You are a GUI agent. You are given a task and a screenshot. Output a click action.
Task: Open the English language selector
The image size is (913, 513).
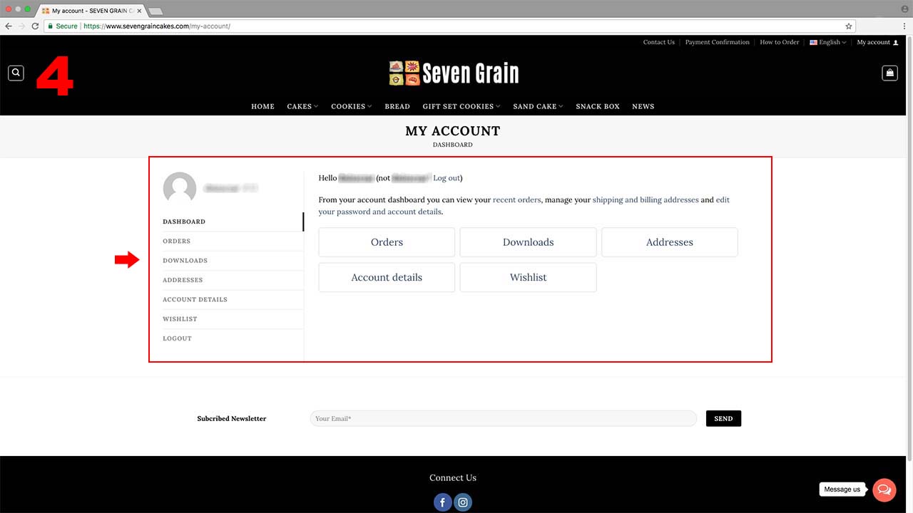[828, 42]
